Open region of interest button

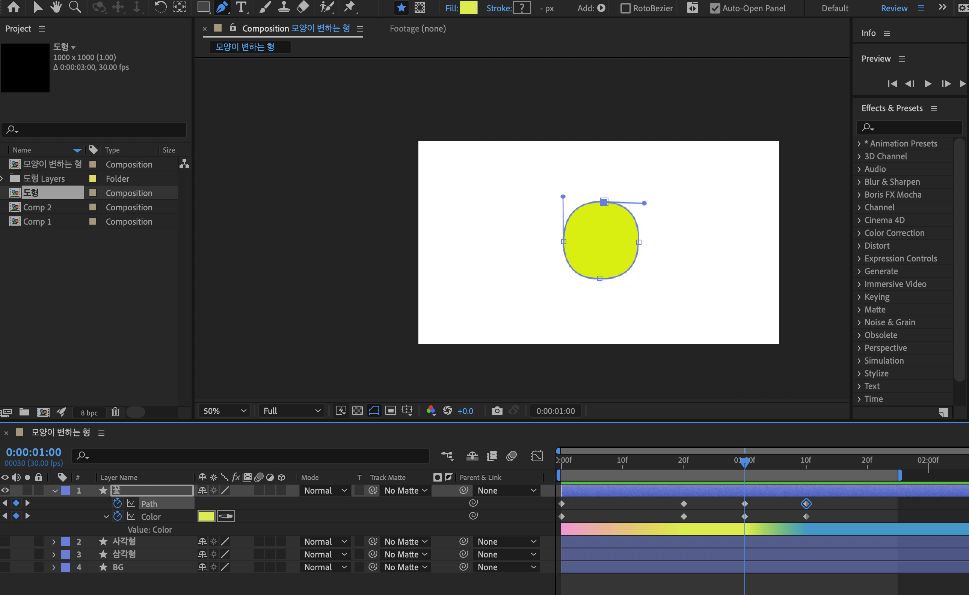click(390, 411)
